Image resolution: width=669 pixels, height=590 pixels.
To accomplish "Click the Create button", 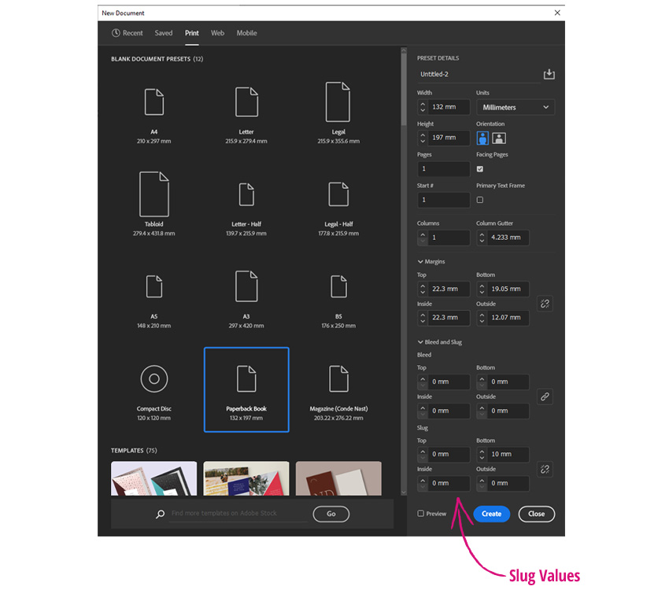I will 491,514.
